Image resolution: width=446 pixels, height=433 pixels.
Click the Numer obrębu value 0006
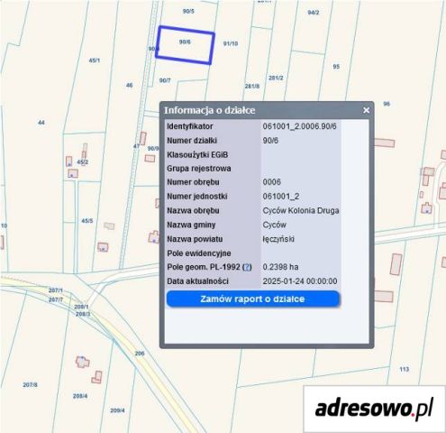tap(272, 182)
